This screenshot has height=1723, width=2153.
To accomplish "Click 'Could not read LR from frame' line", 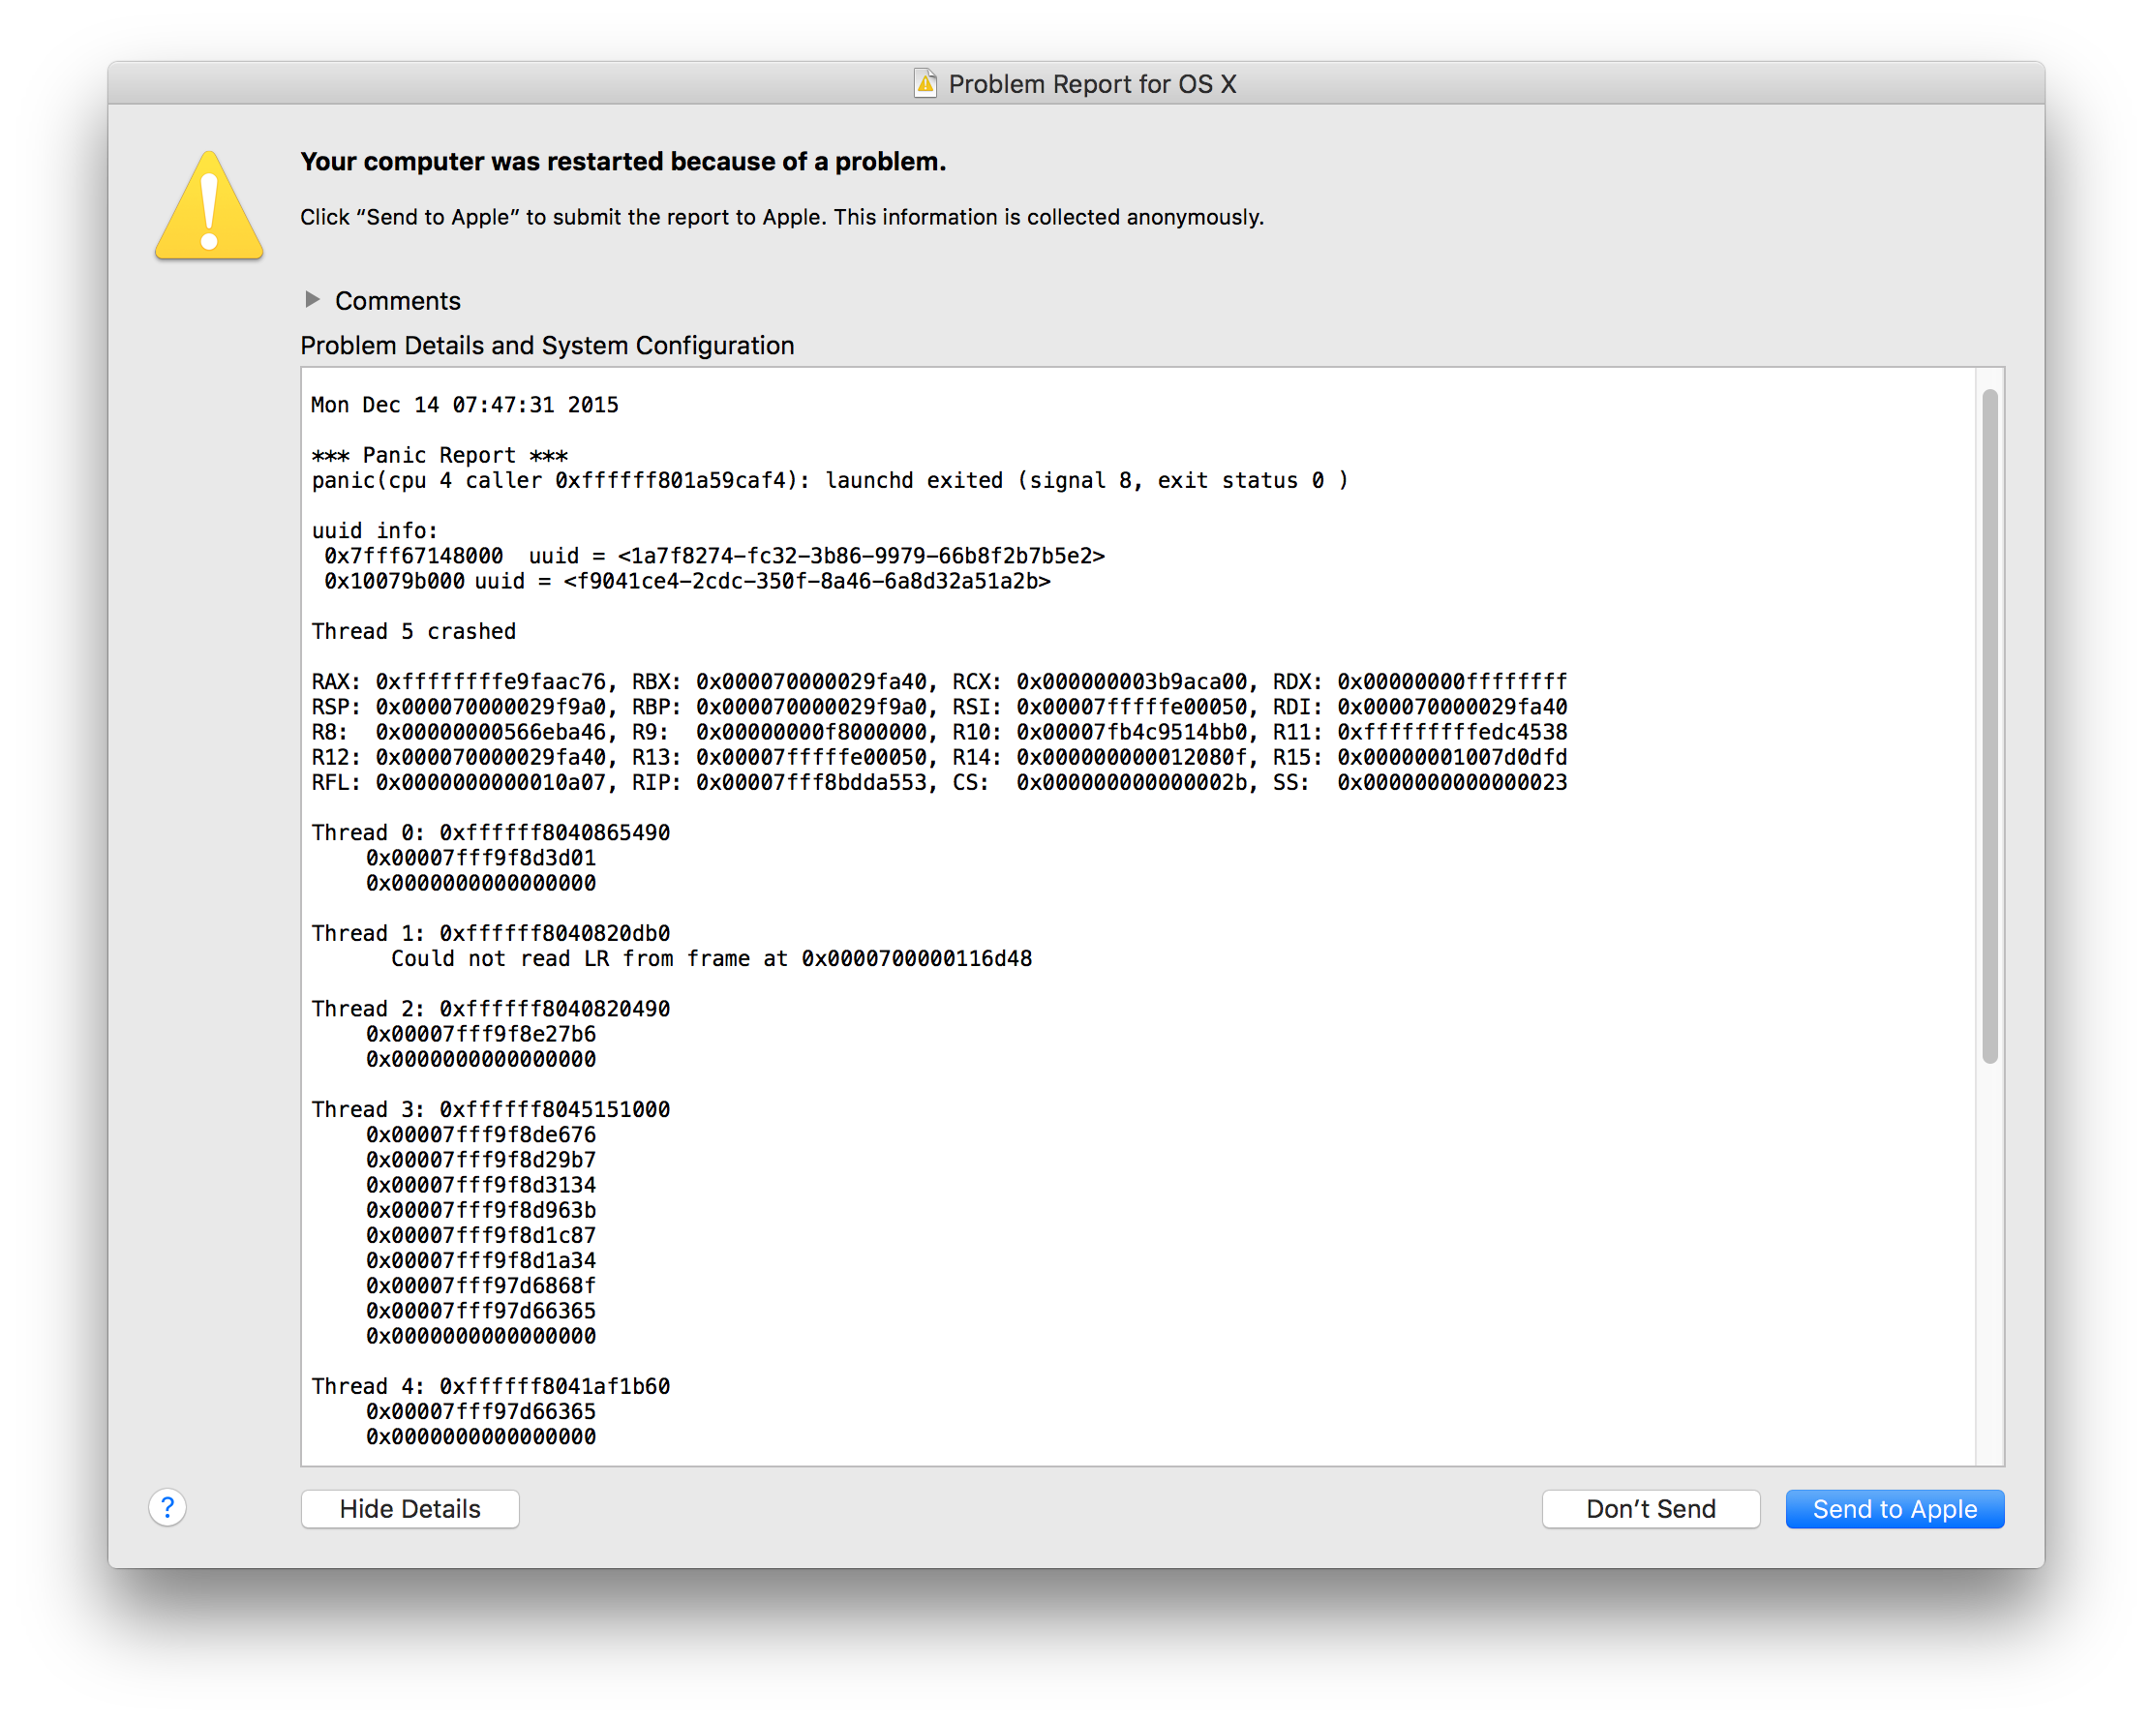I will tap(711, 958).
